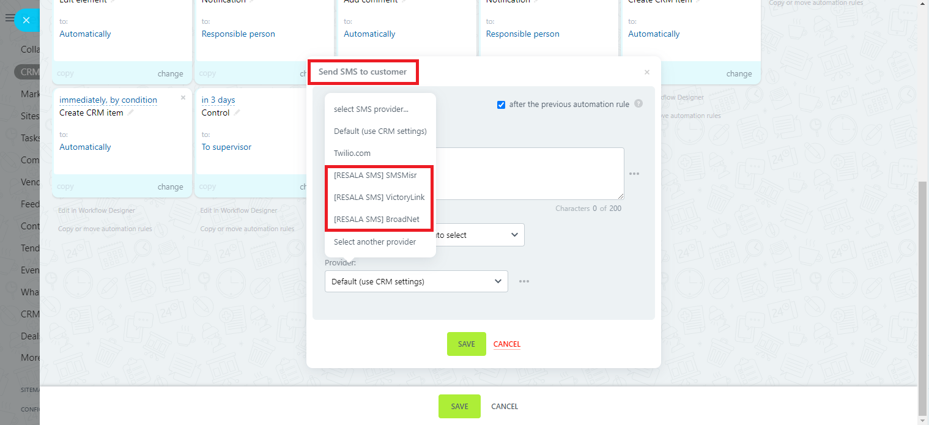Rename Create CRM item via its pencil icon
The height and width of the screenshot is (425, 929).
click(131, 113)
